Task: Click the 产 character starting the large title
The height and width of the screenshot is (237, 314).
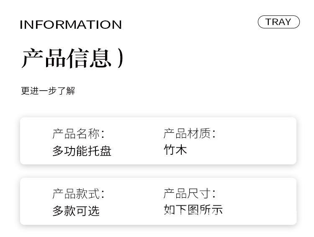Action: pos(32,58)
